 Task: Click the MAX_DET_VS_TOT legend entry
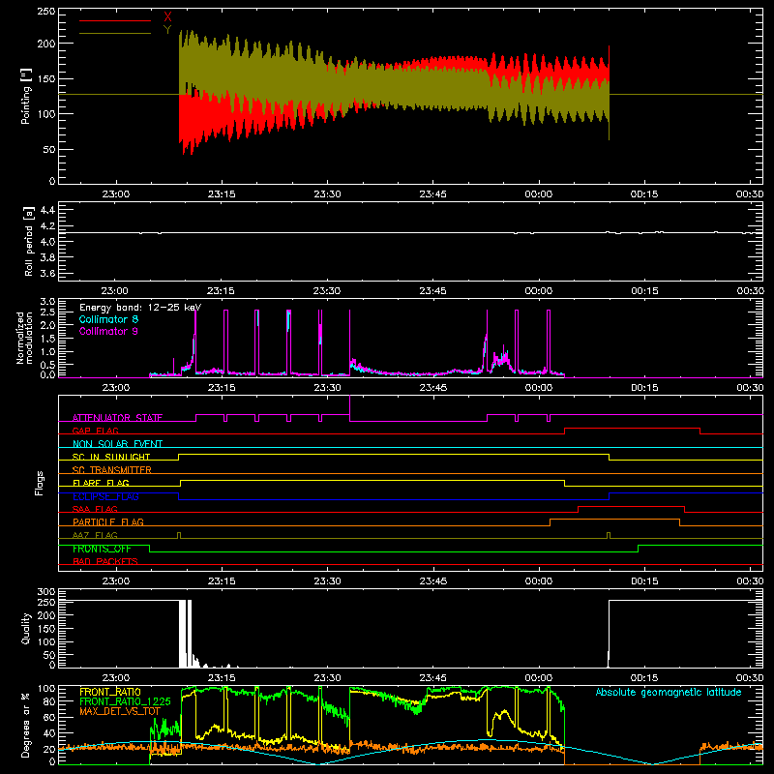[x=120, y=711]
